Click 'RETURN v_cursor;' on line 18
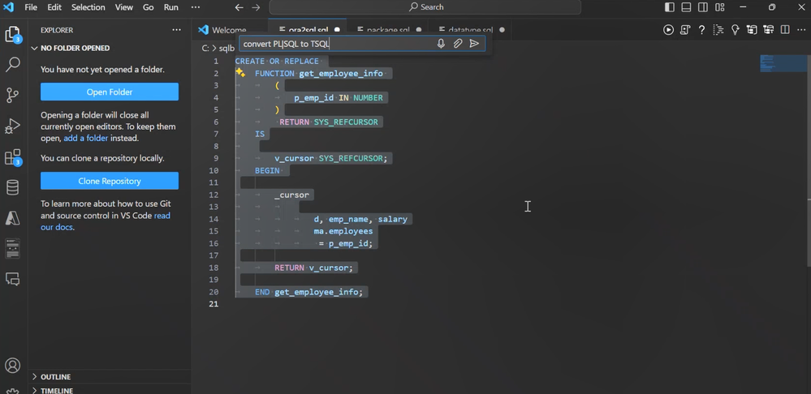This screenshot has height=394, width=811. click(313, 268)
